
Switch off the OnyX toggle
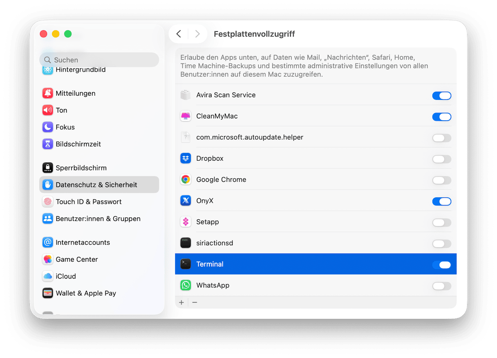pyautogui.click(x=442, y=201)
